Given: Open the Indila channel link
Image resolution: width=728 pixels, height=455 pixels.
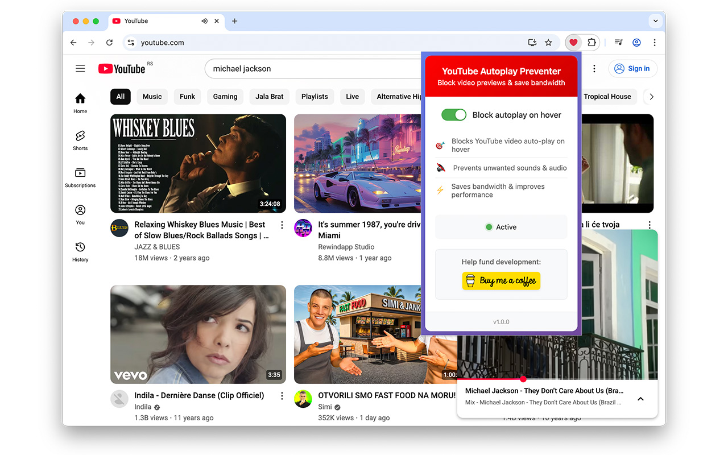Looking at the screenshot, I should pyautogui.click(x=143, y=407).
